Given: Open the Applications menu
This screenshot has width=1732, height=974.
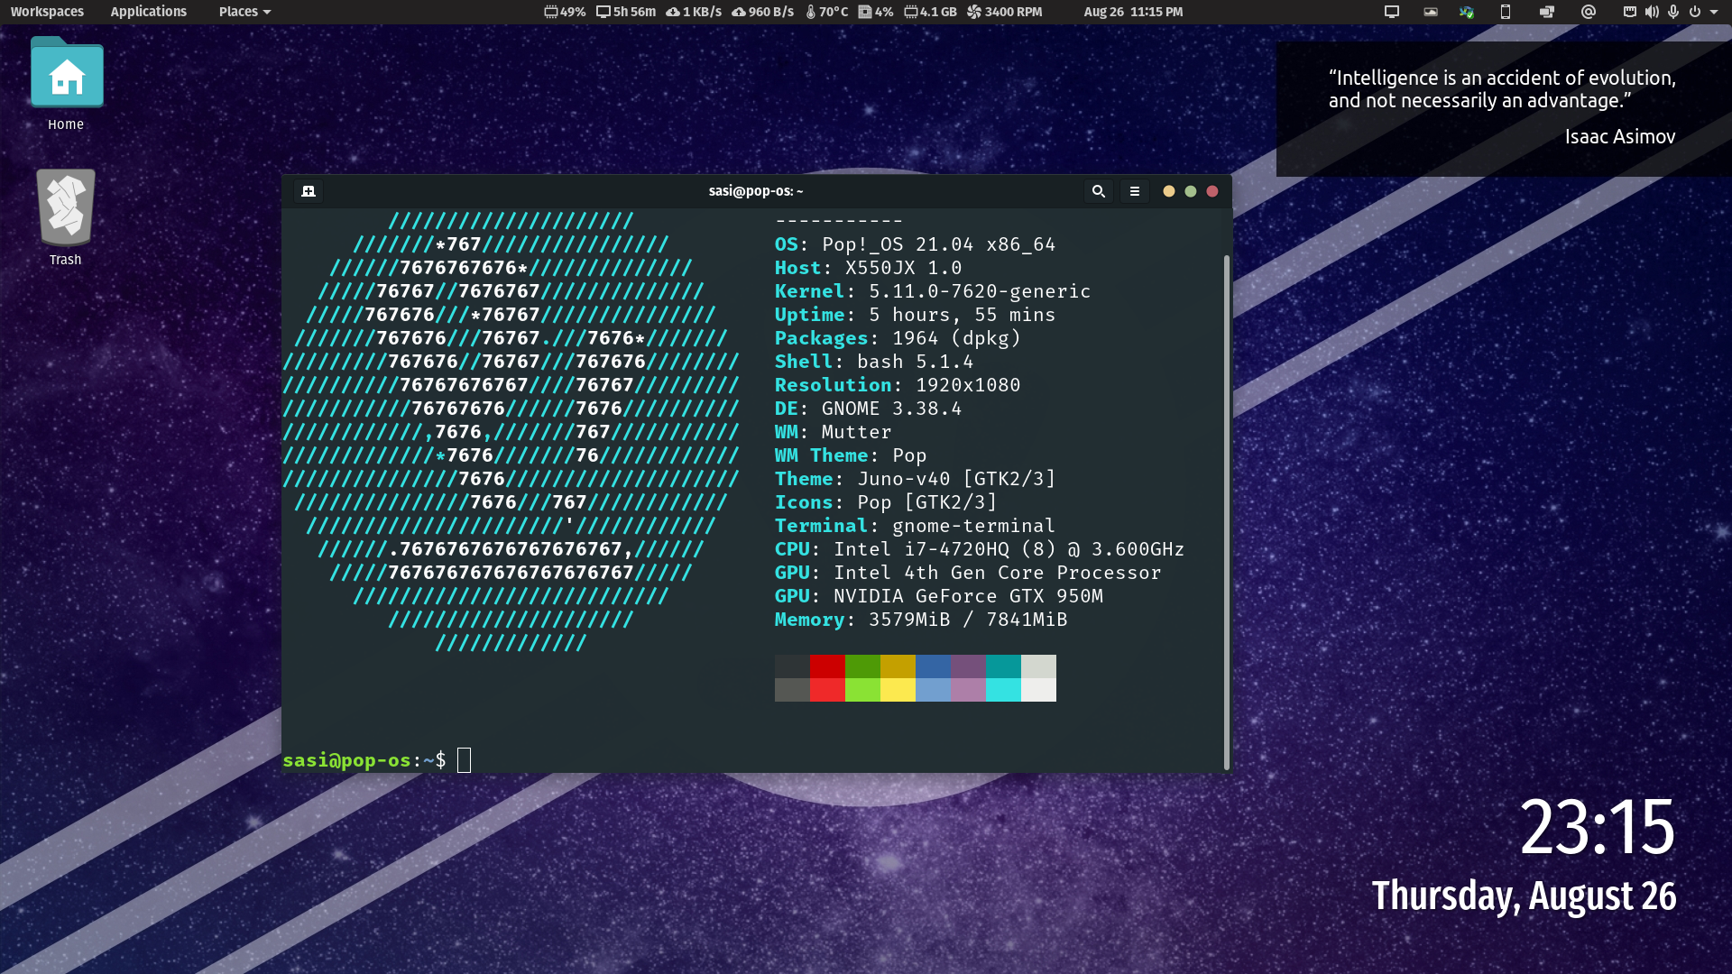Looking at the screenshot, I should tap(148, 12).
